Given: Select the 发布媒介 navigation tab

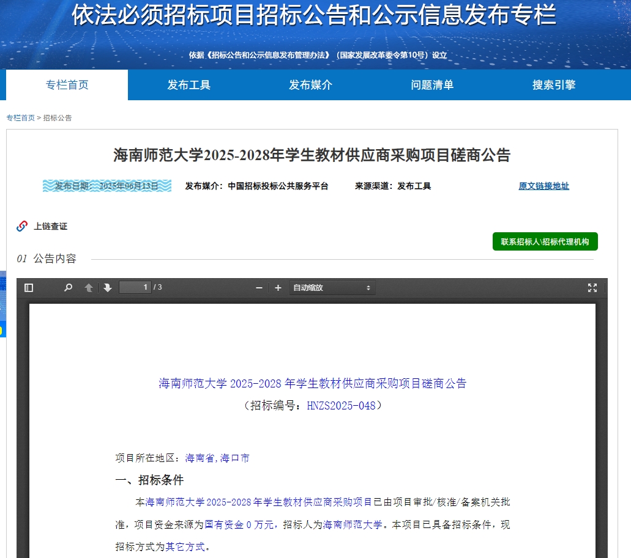Looking at the screenshot, I should 310,85.
